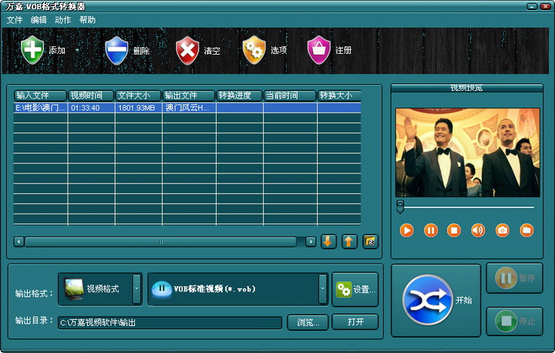
Task: Close the 万嘉 VOB格式转换器 window
Action: pos(545,6)
